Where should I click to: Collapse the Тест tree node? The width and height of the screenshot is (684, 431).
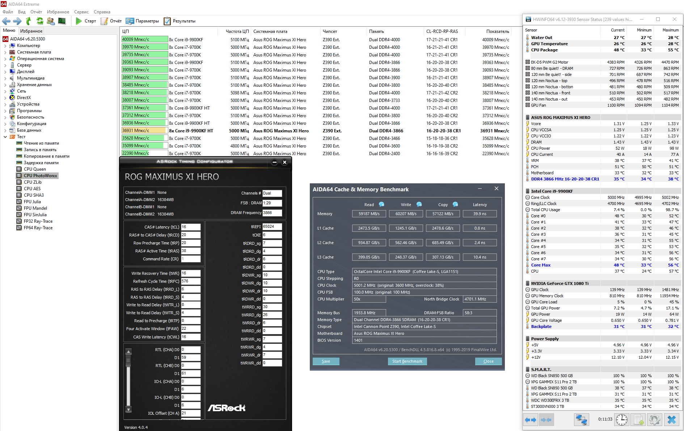(x=5, y=137)
